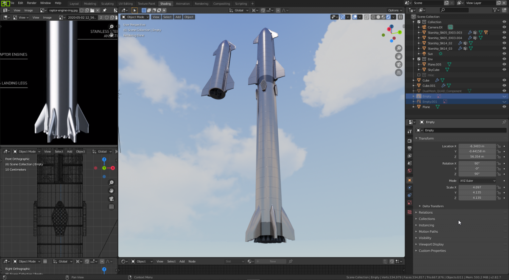
Task: Uncheck the Env collection checkbox
Action: click(x=419, y=59)
